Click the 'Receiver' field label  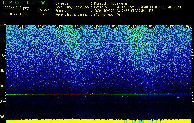[x=63, y=11]
